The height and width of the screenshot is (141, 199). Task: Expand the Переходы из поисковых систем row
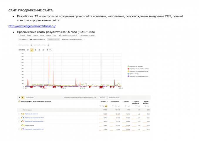pos(19,122)
